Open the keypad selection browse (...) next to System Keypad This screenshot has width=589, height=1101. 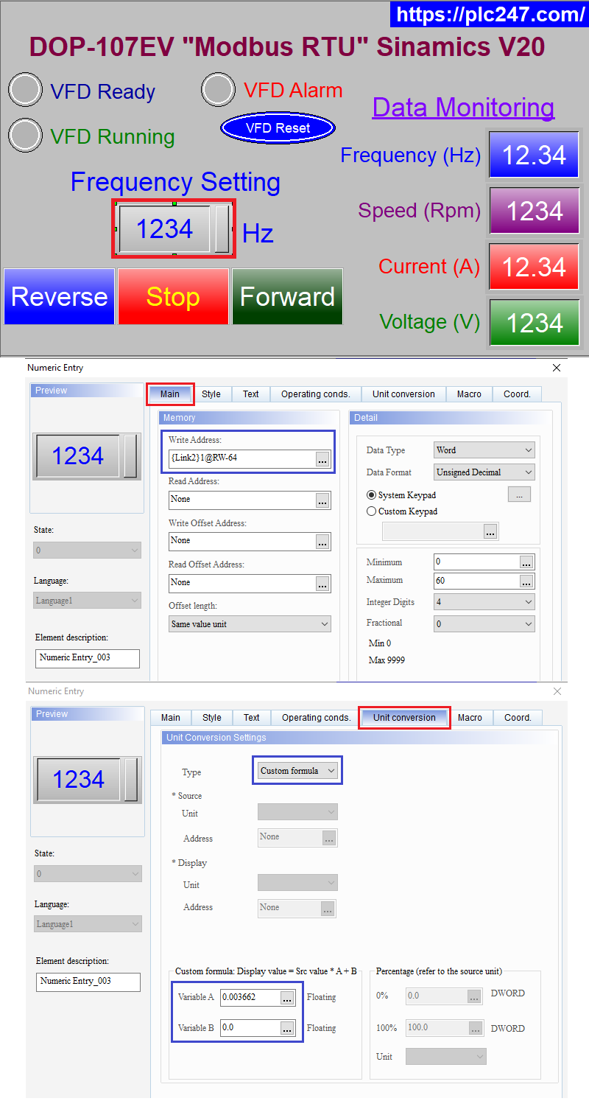pos(519,494)
